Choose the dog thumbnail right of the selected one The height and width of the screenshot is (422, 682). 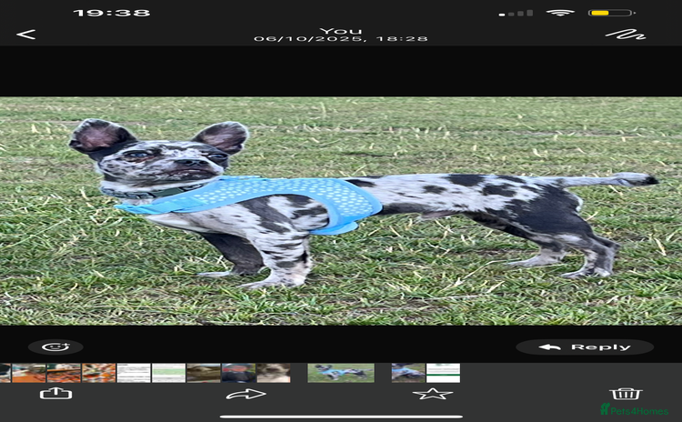tap(407, 372)
